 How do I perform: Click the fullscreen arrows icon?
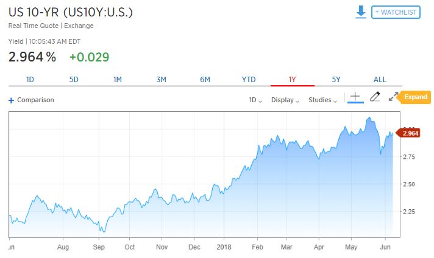click(393, 97)
